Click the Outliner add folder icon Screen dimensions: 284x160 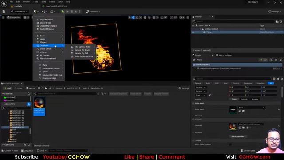point(277,22)
